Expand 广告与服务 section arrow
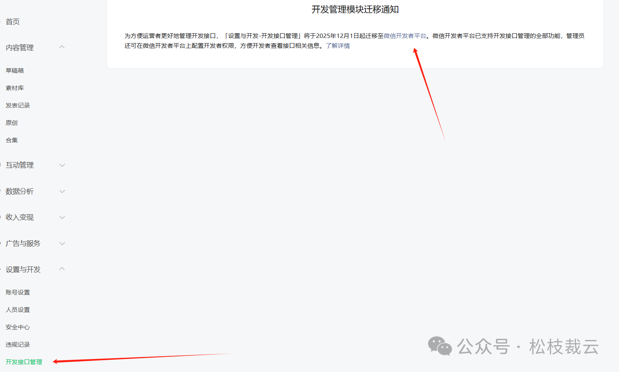 coord(62,244)
